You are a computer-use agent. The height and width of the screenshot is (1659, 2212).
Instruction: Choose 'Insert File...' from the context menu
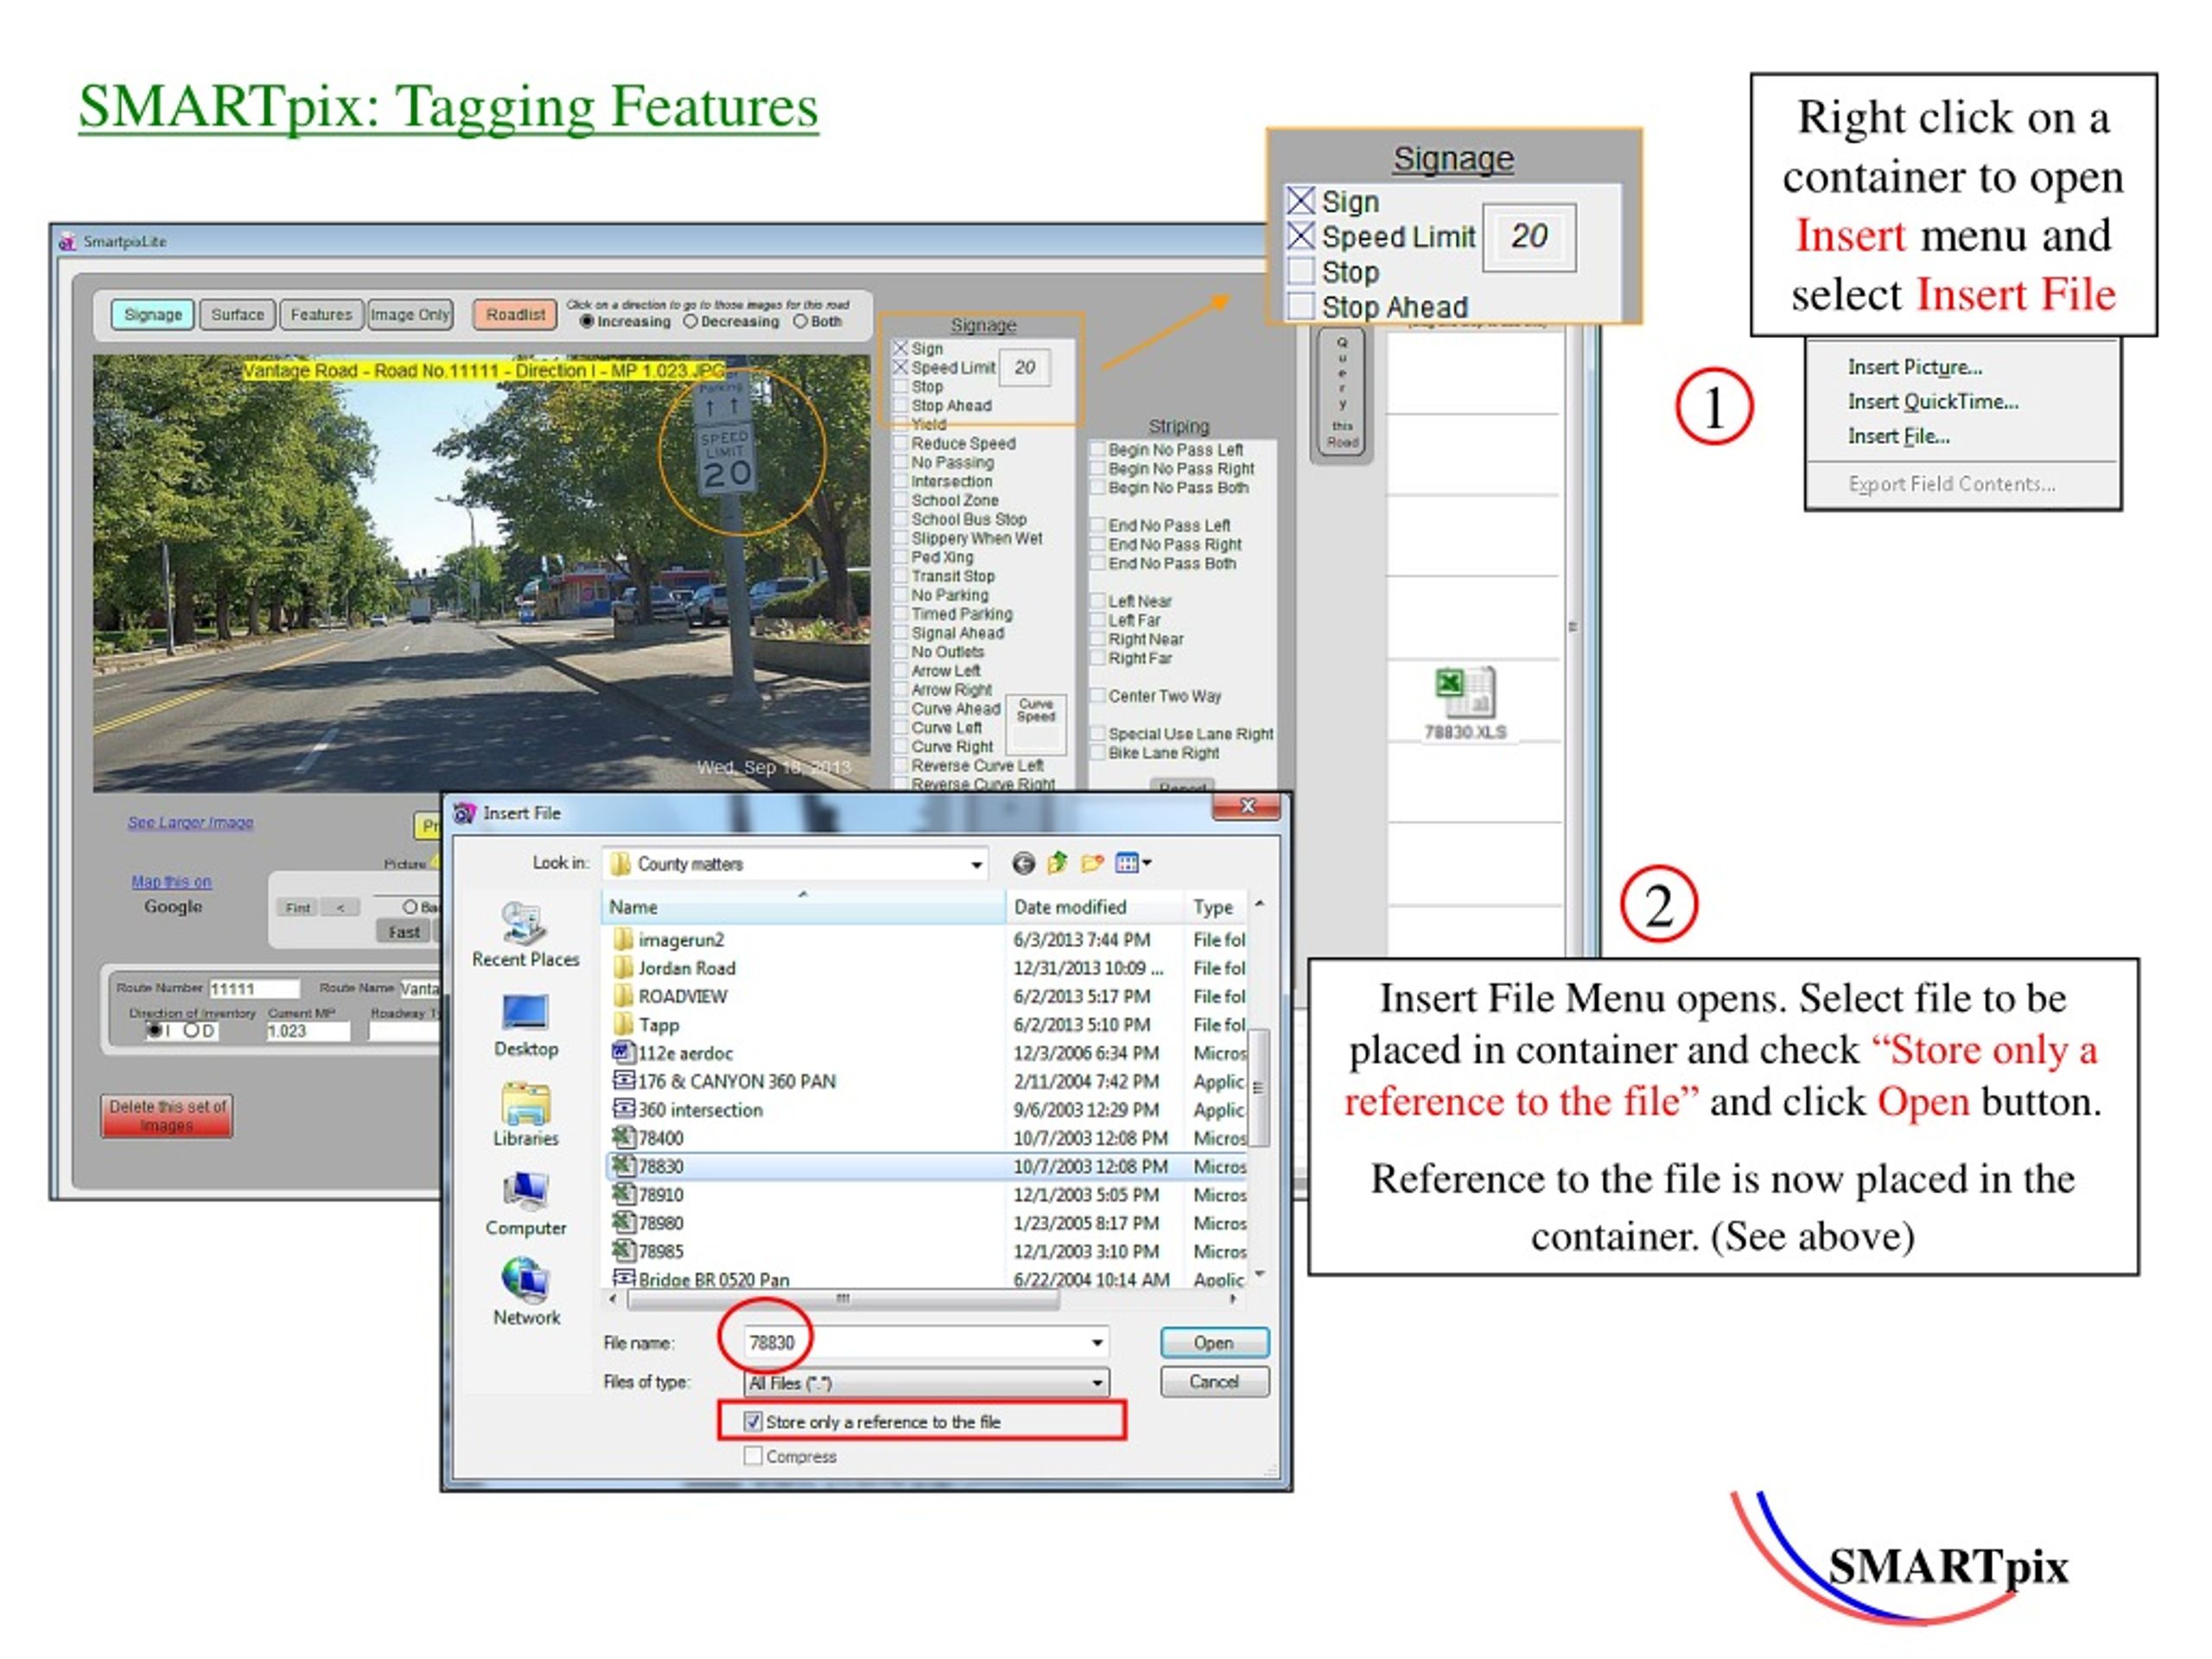pos(1898,436)
